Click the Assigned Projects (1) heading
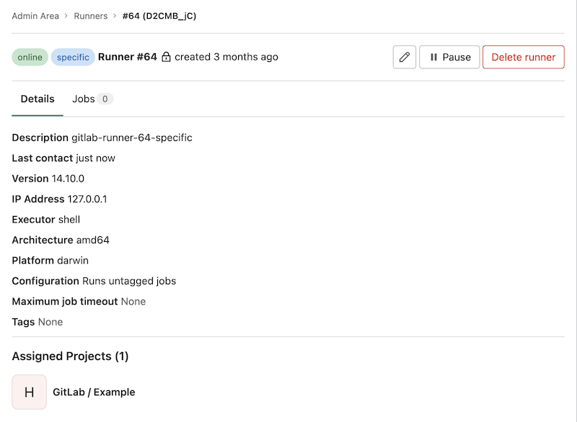Screen dimensions: 577x422 pos(70,356)
